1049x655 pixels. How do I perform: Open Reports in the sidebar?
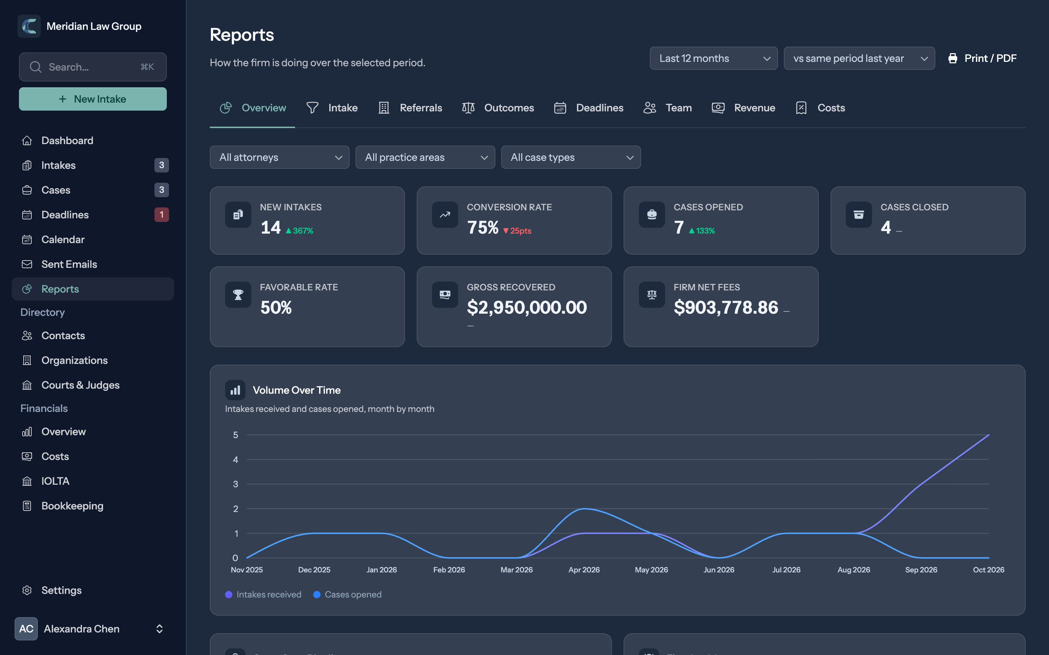pyautogui.click(x=93, y=289)
